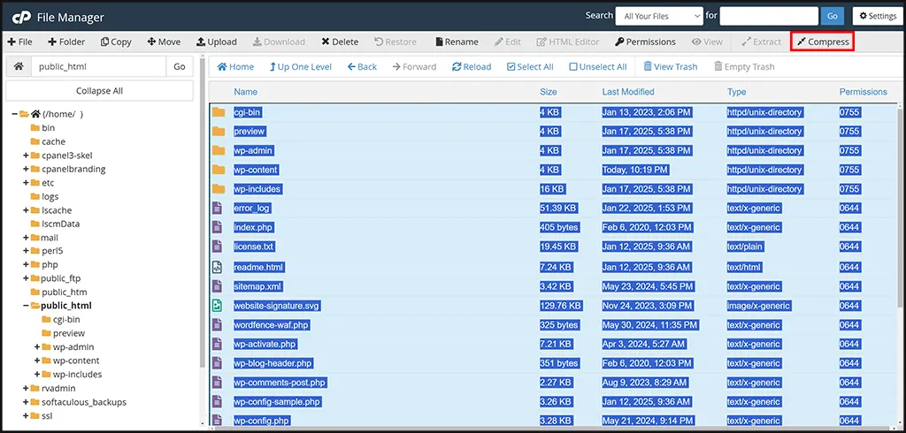Click the Compress toolbar button

pos(822,42)
